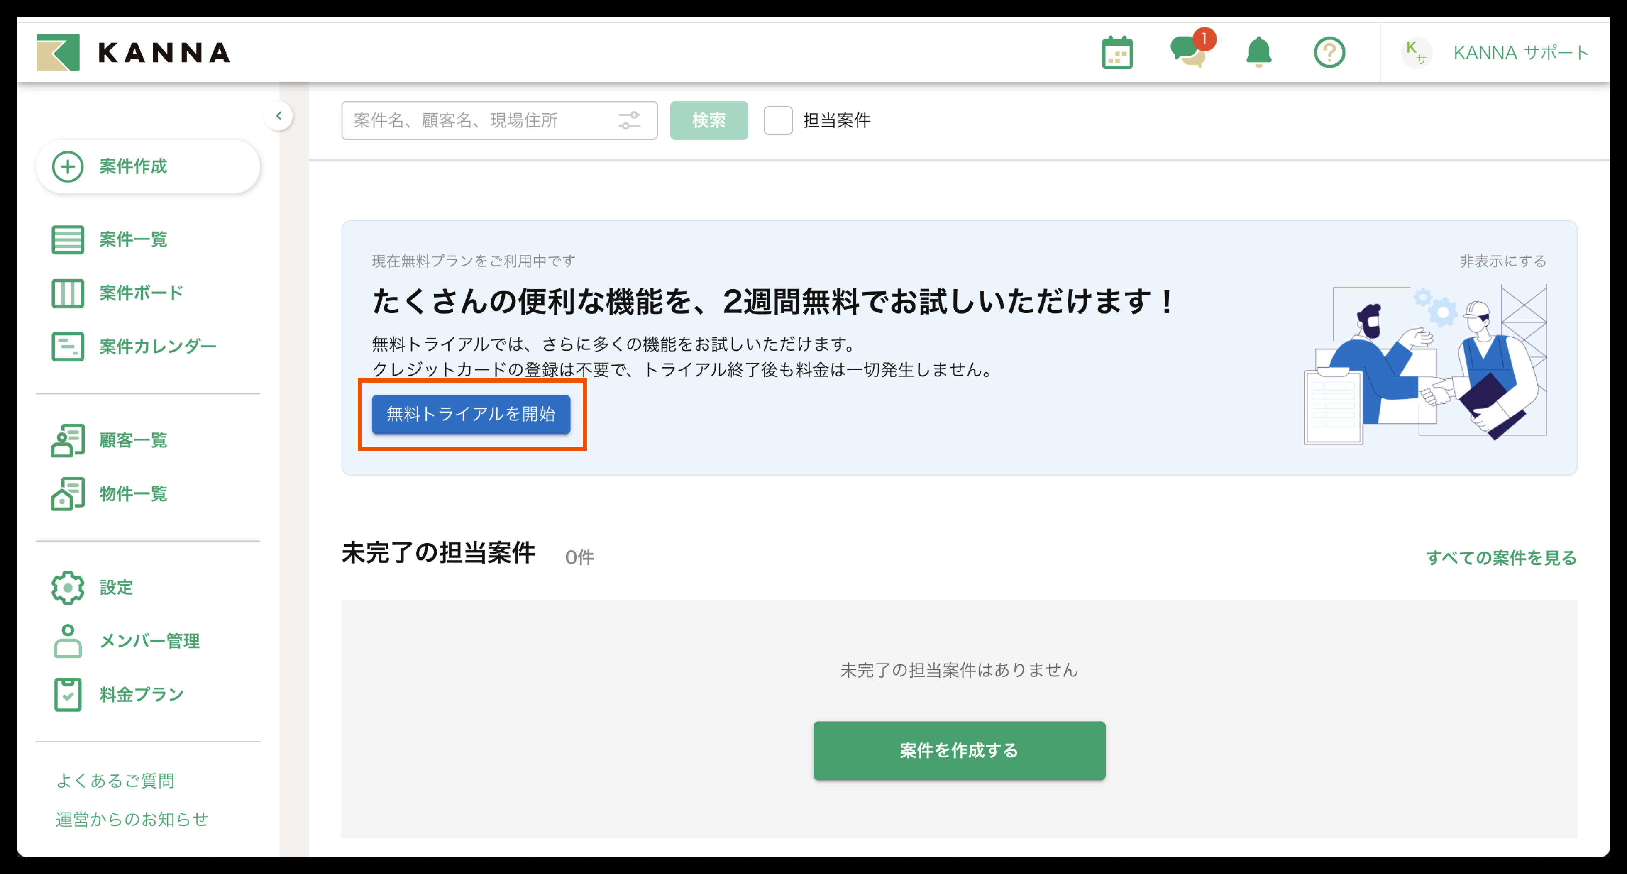Click the notification bell icon
Viewport: 1627px width, 874px height.
coord(1258,52)
